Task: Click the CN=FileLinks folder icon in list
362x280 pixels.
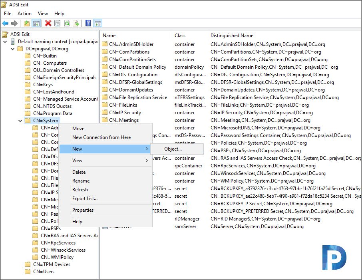Action: coord(105,105)
